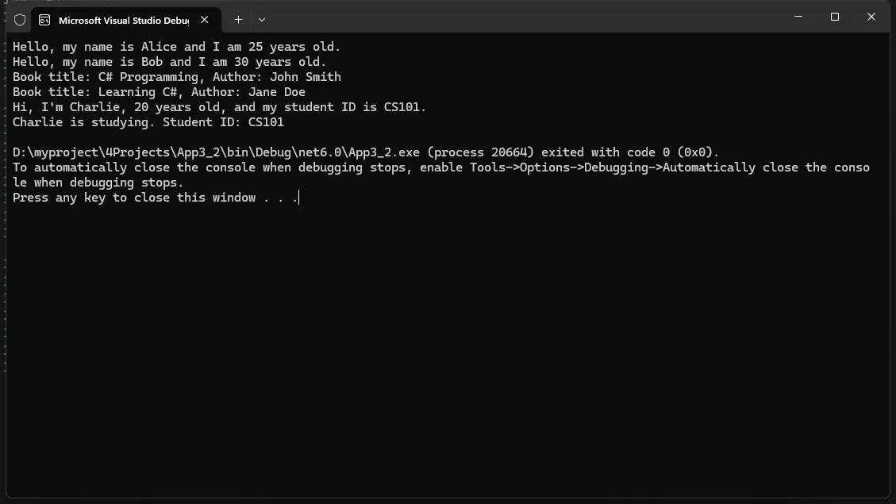Select the Microsoft Visual Studio Debug tab
896x504 pixels.
pyautogui.click(x=125, y=20)
